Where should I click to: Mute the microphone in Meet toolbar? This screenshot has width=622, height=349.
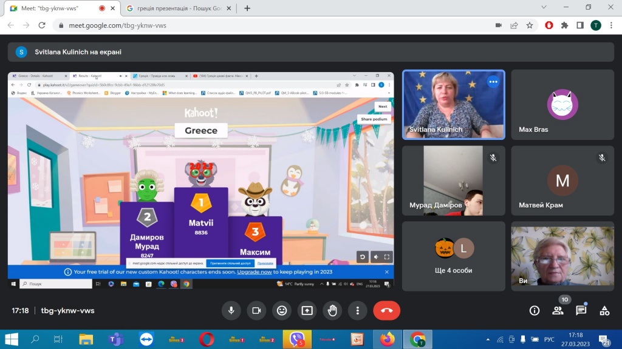(x=231, y=310)
